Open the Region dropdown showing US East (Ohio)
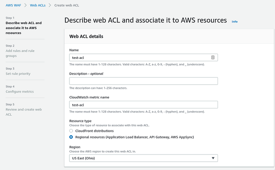Viewport: 275px width, 170px height. pos(143,158)
